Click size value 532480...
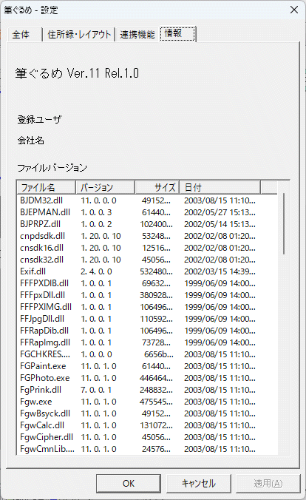 (x=156, y=271)
